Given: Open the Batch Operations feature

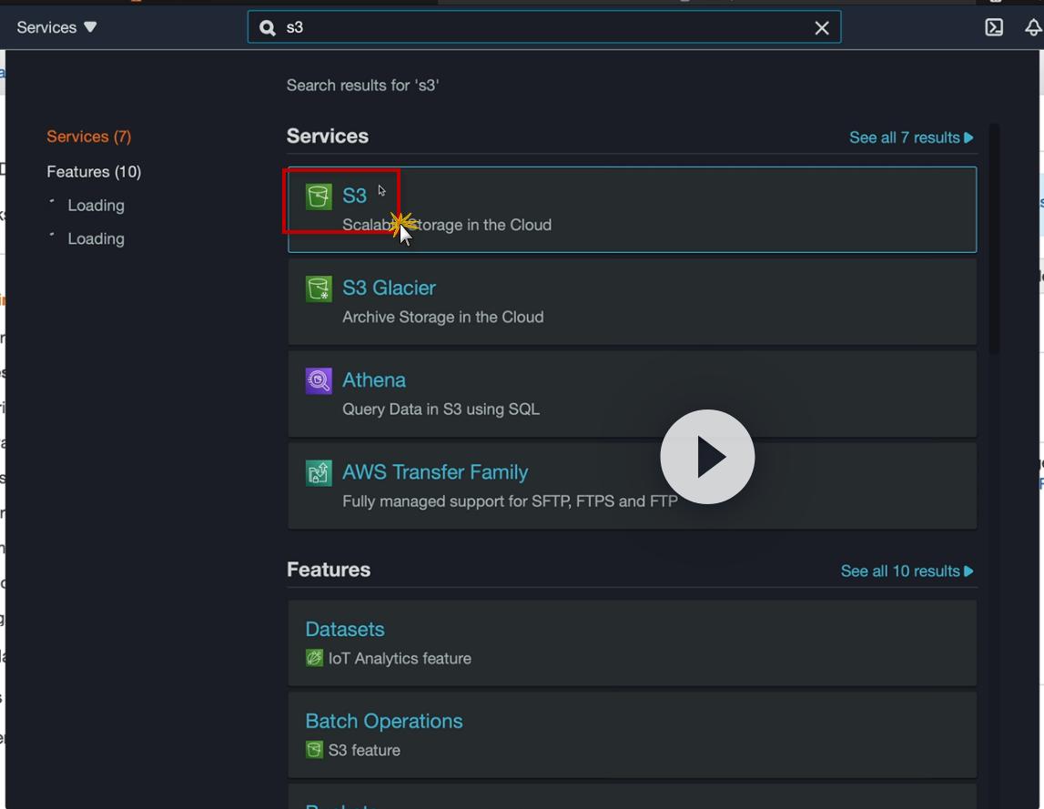Looking at the screenshot, I should (383, 721).
